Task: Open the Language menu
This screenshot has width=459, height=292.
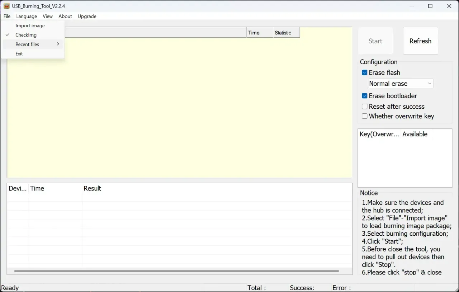Action: click(x=27, y=16)
